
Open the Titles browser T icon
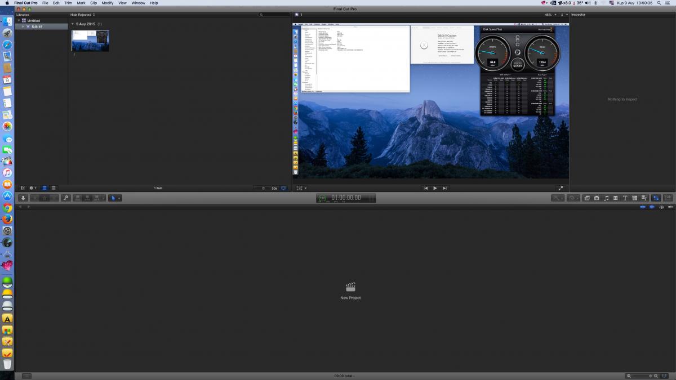[x=625, y=198]
